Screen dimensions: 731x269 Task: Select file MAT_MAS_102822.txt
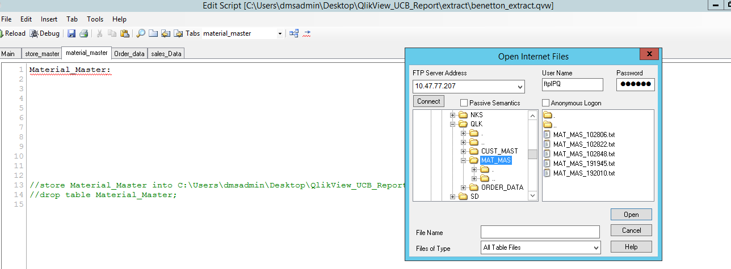[584, 144]
